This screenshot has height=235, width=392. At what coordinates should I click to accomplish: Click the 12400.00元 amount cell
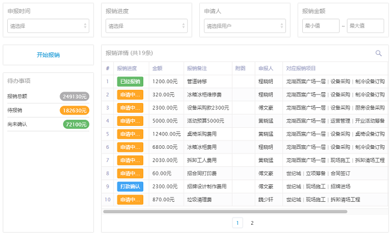167,134
